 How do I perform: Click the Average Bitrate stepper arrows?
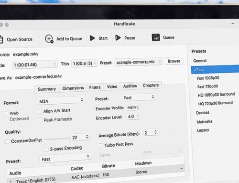pyautogui.click(x=155, y=132)
